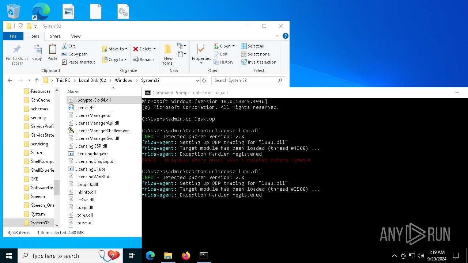This screenshot has width=468, height=263.
Task: Open Microsoft Edge desktop shortcut
Action: pos(41,11)
